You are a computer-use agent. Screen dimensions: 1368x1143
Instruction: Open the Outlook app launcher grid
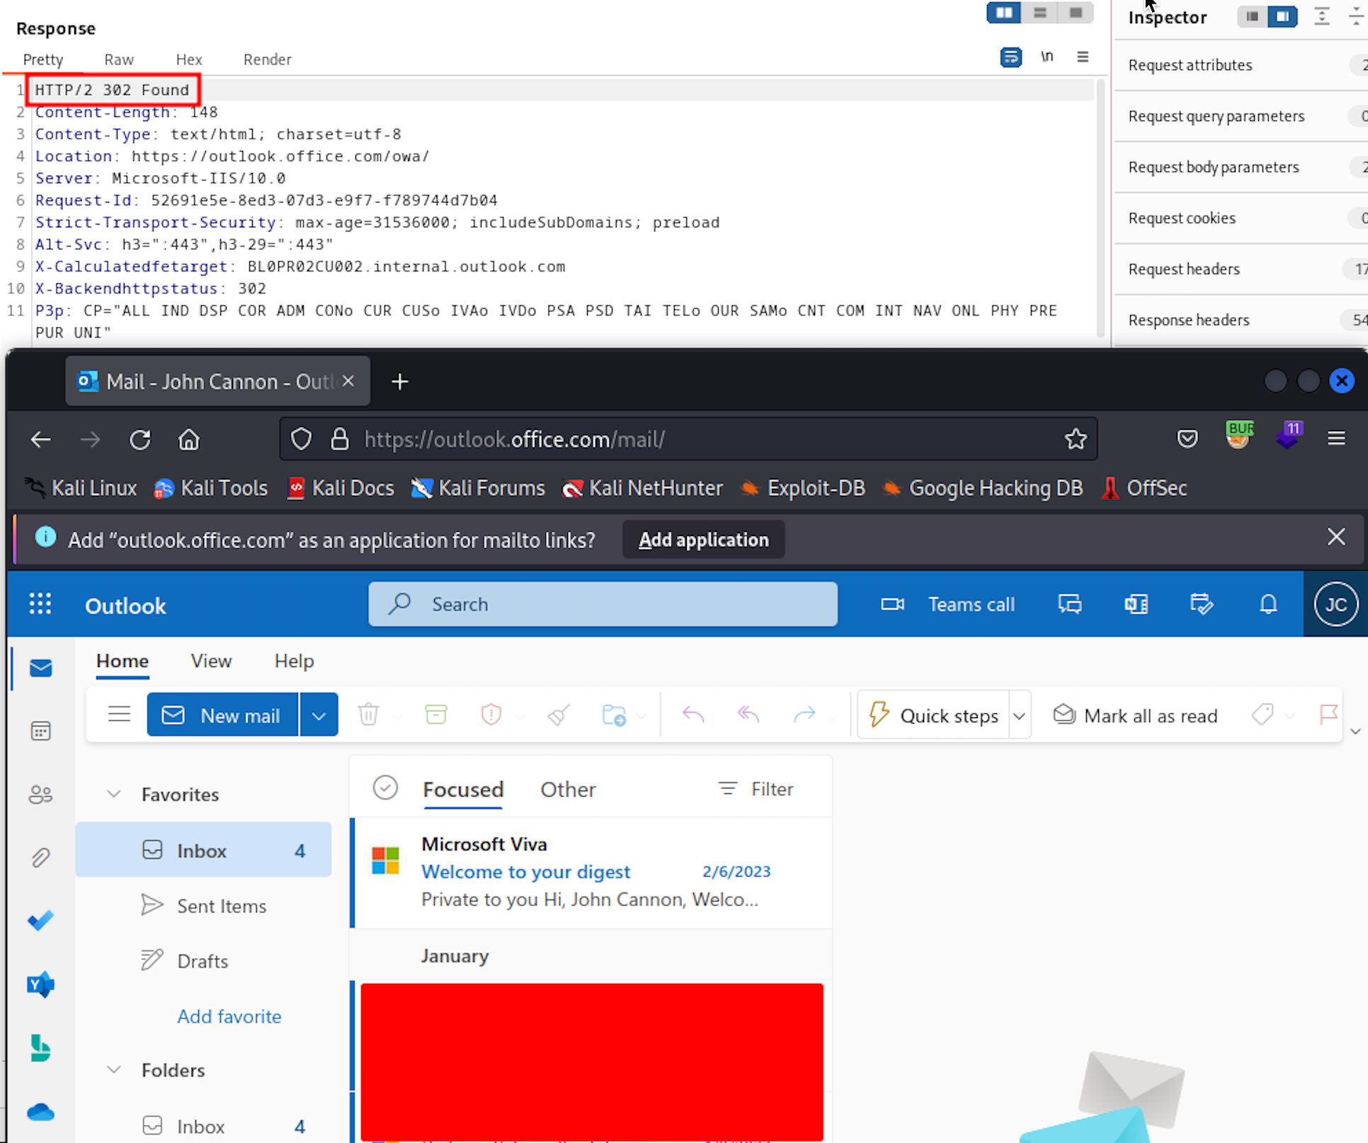tap(40, 604)
